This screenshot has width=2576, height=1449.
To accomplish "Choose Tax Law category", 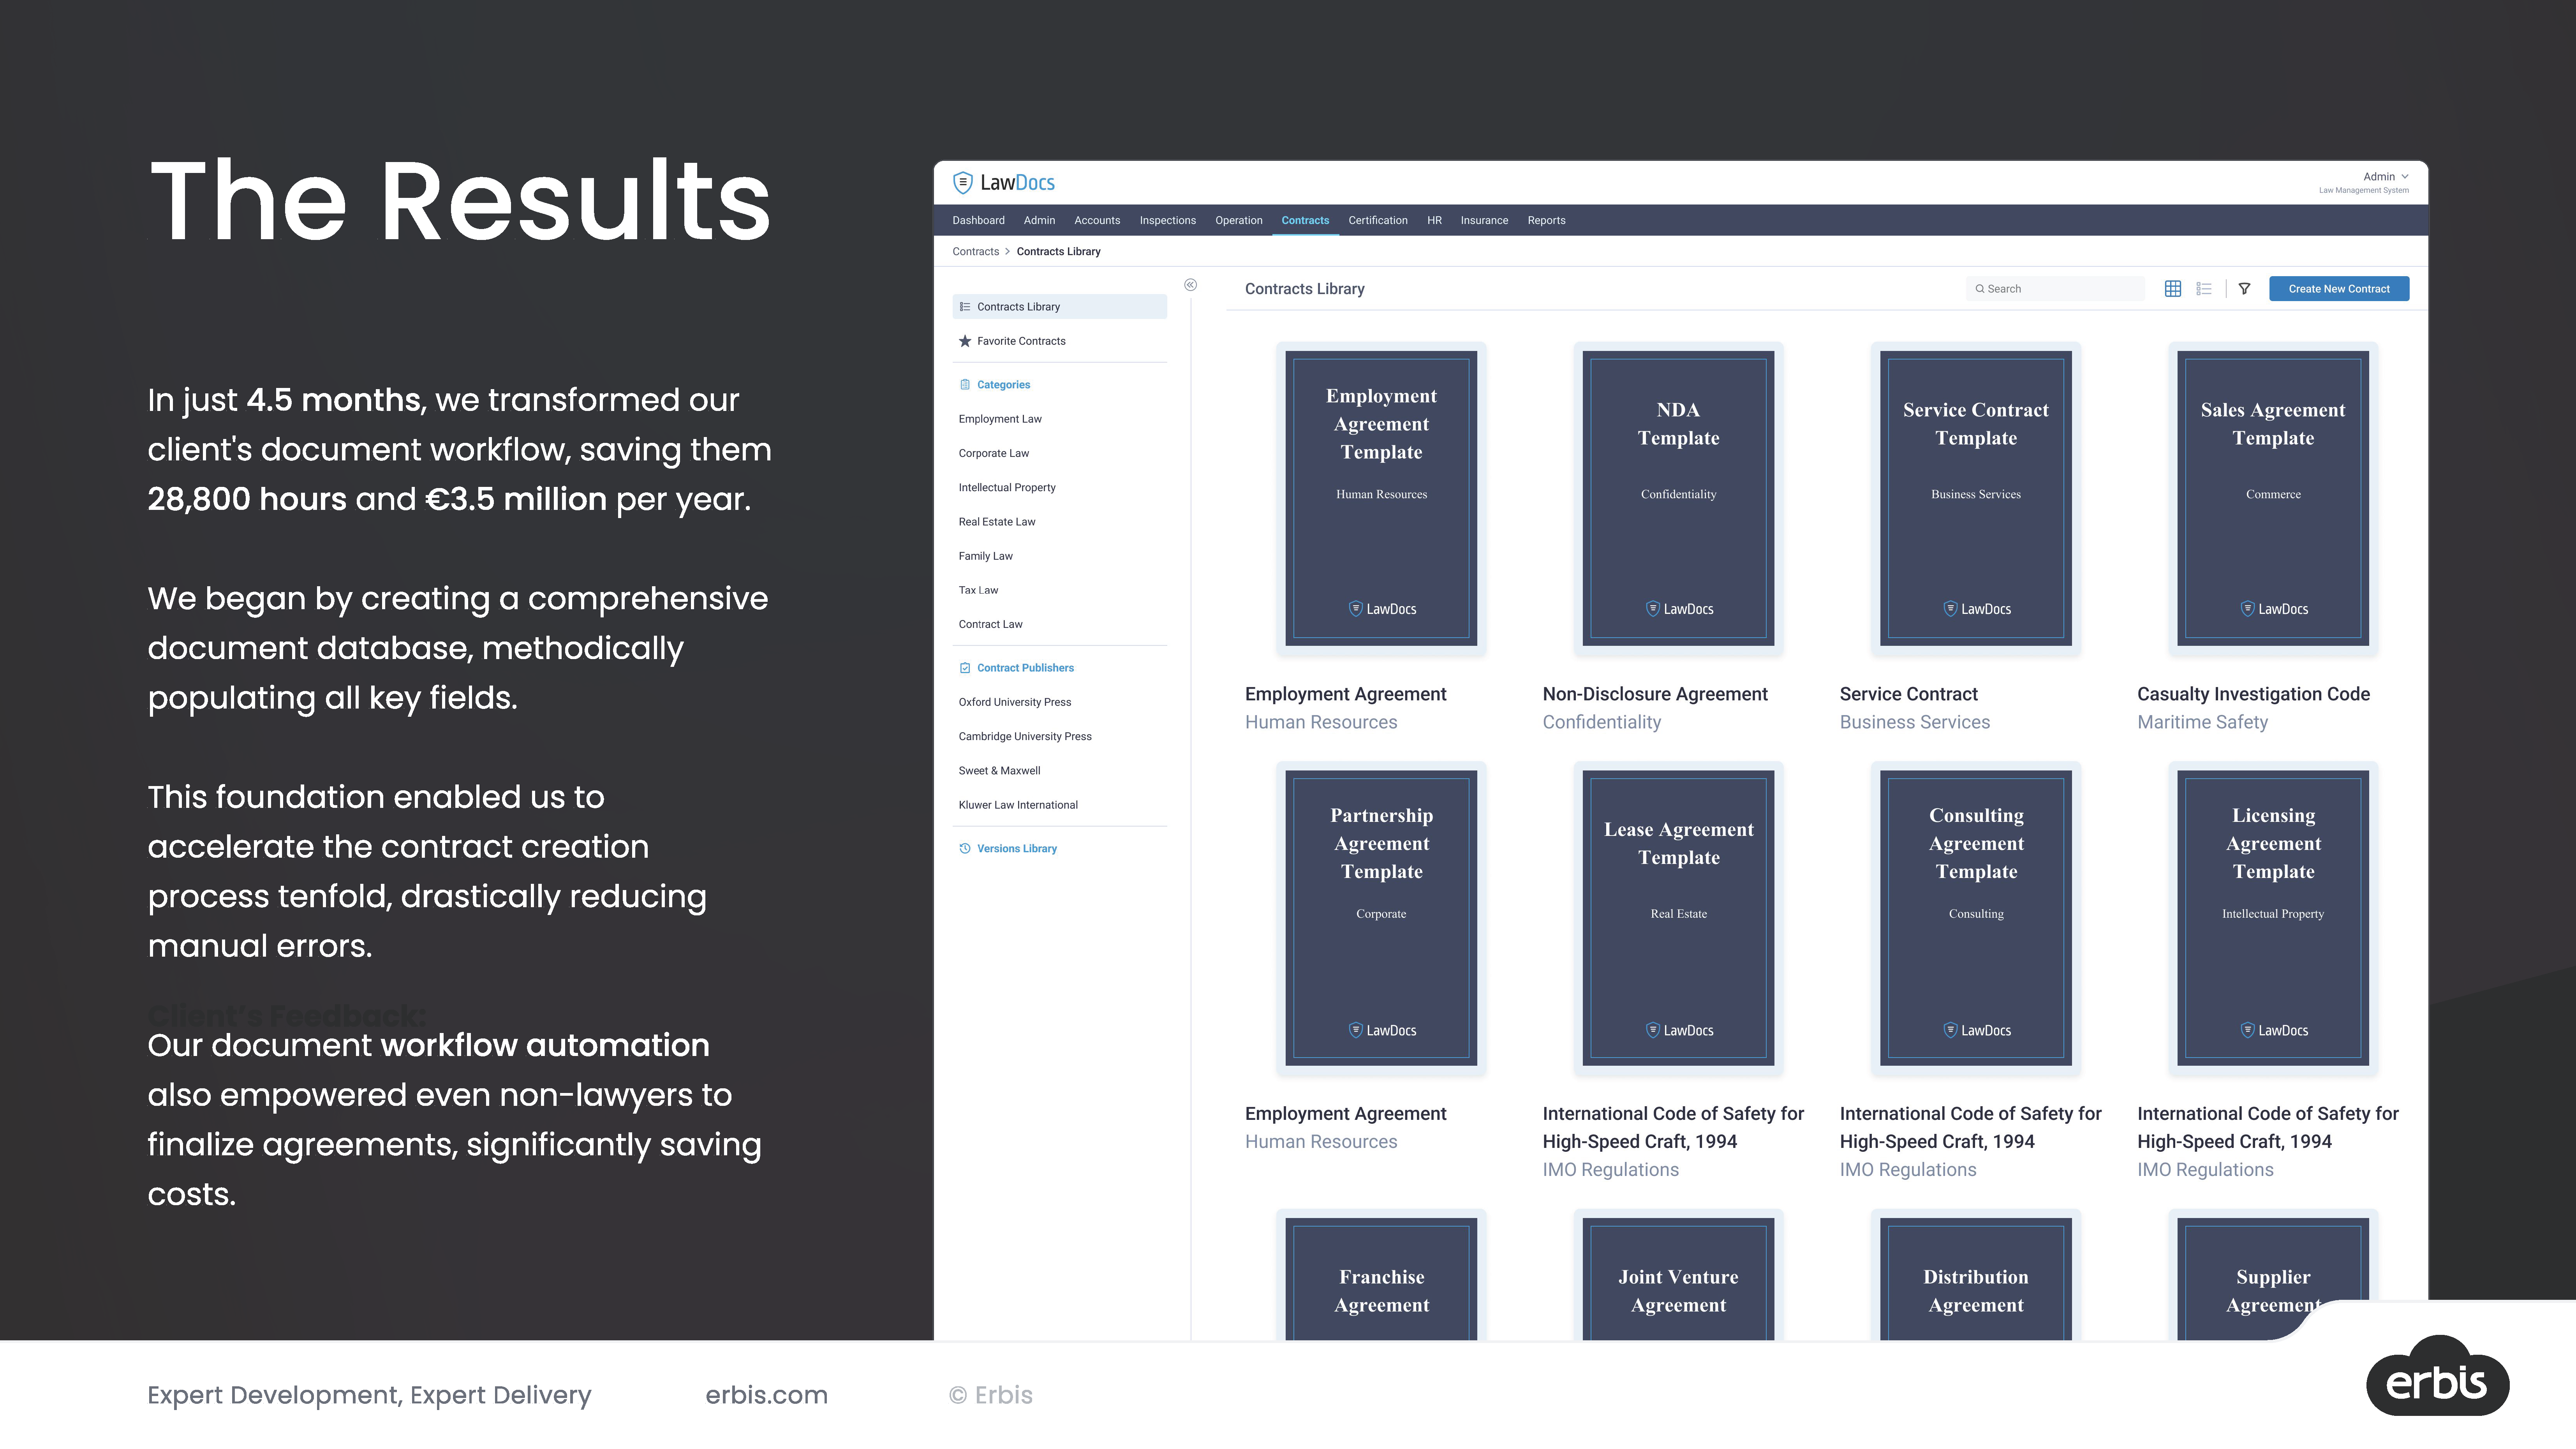I will coord(978,590).
